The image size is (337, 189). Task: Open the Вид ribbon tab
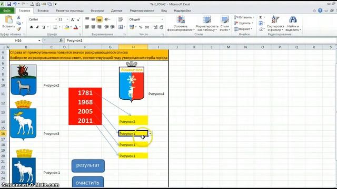(164, 10)
